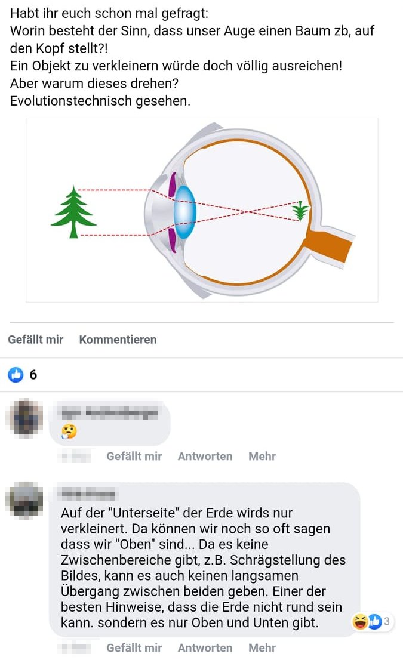Like the first comment via Gefällt mir
The width and height of the screenshot is (403, 660).
point(134,456)
